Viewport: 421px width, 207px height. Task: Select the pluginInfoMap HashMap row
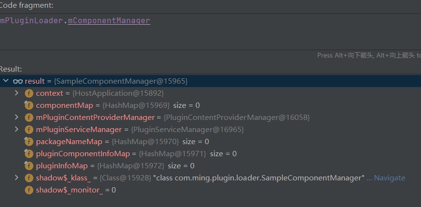pos(210,166)
